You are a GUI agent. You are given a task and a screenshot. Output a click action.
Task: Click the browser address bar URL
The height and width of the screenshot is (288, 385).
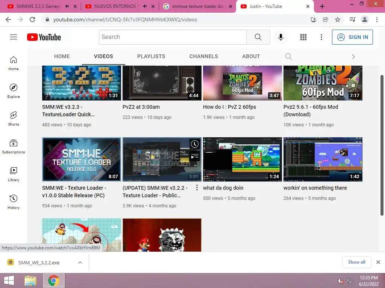pyautogui.click(x=125, y=19)
